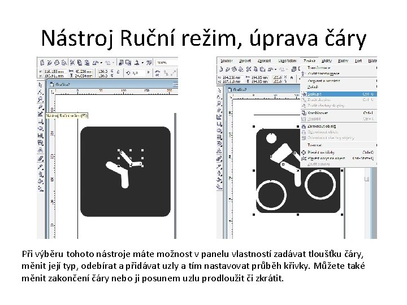Click Save icon in left screenshot toolbar
The width and height of the screenshot is (407, 305).
click(x=57, y=63)
